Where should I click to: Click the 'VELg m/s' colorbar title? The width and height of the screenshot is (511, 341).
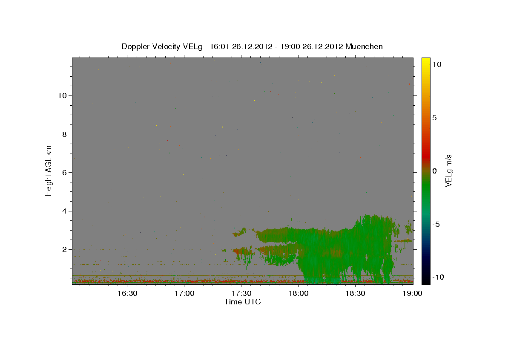pyautogui.click(x=449, y=170)
